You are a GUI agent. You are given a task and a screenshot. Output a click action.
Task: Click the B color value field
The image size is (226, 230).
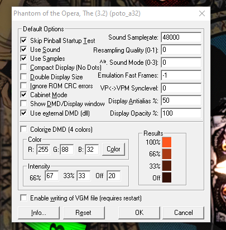[x=92, y=150]
